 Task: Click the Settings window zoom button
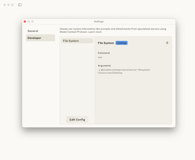point(32,22)
